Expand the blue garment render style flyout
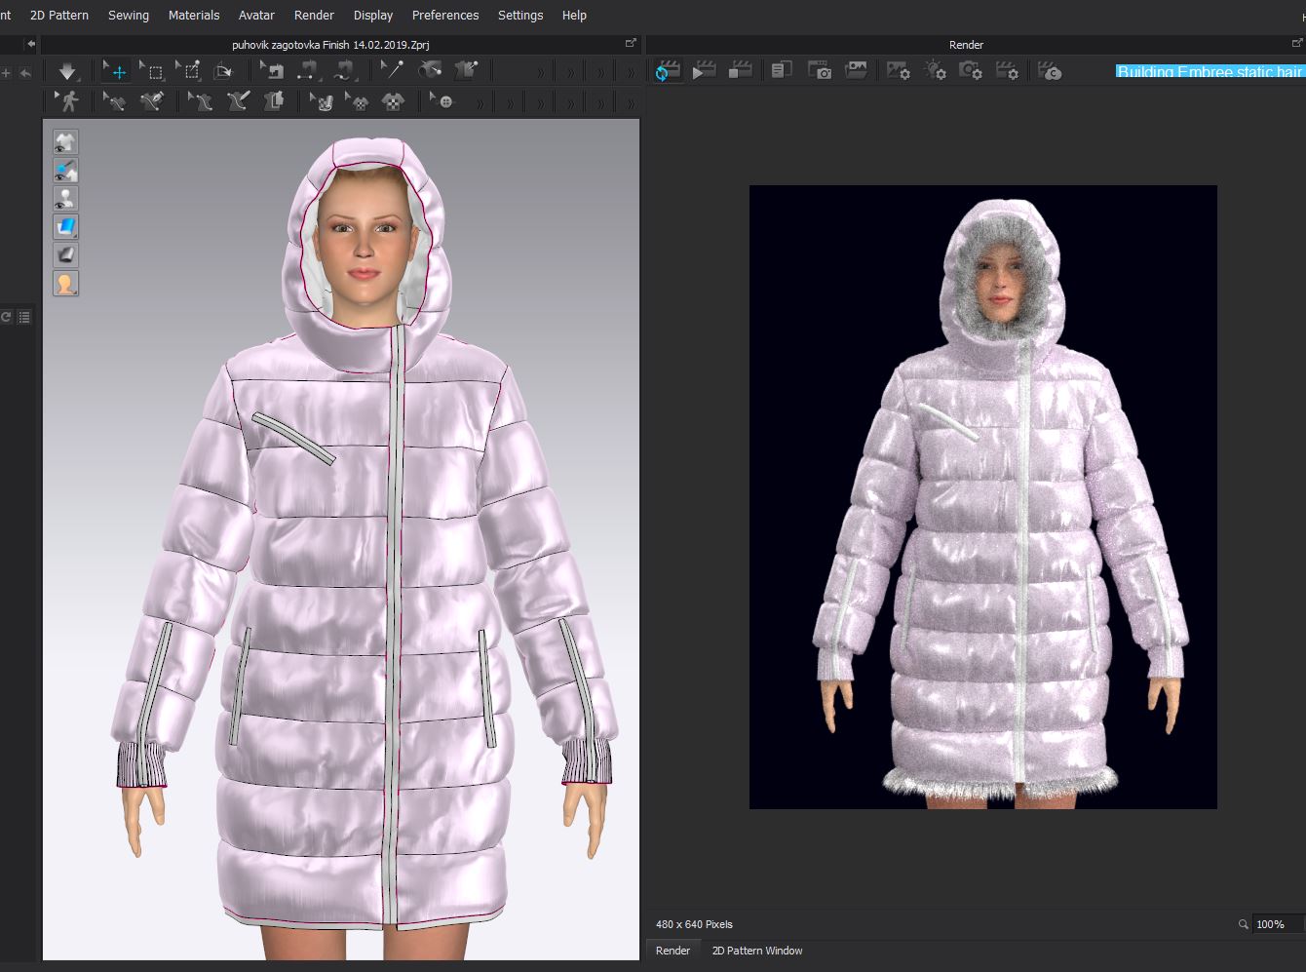 [65, 227]
